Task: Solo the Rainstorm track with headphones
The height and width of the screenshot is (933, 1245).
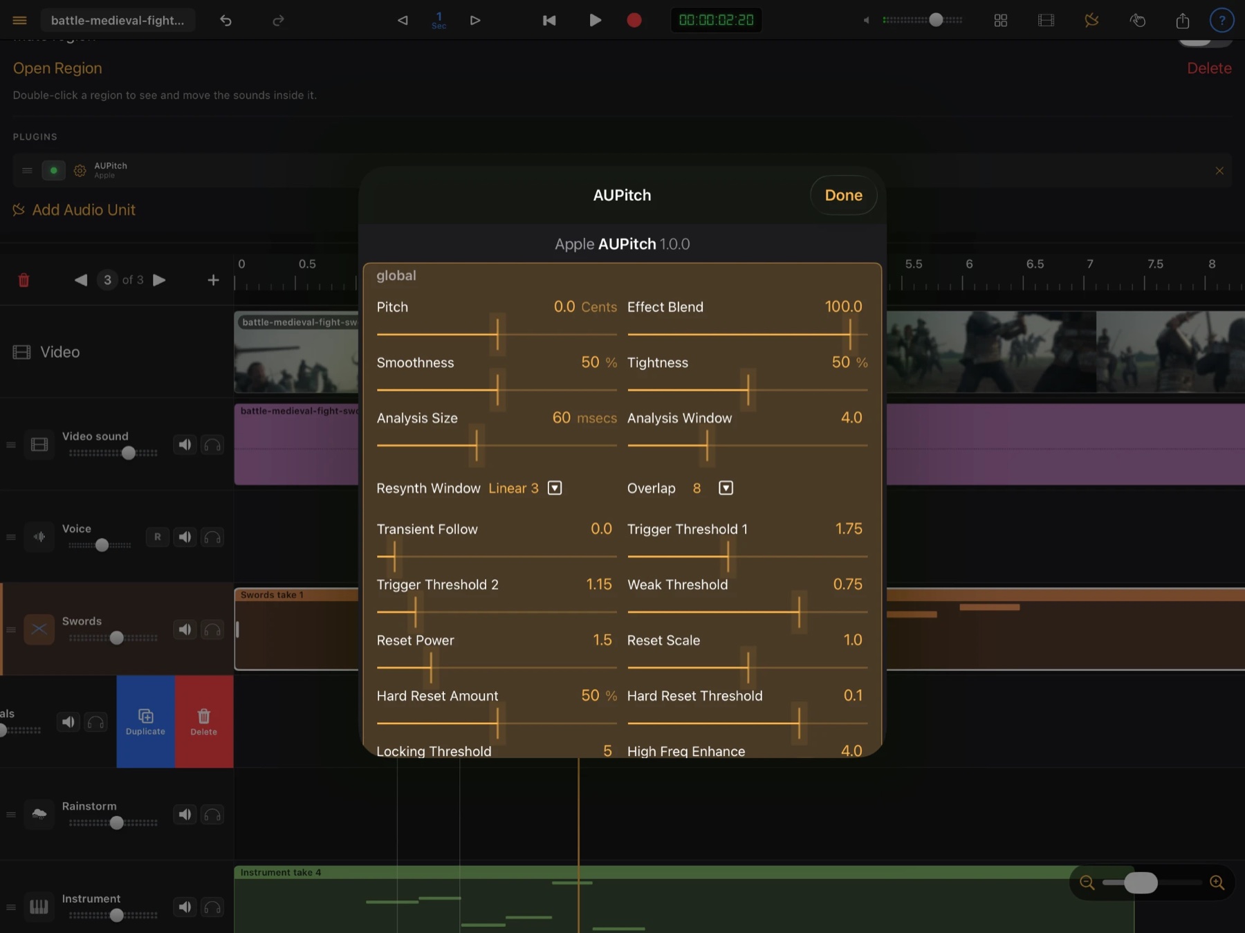Action: pyautogui.click(x=212, y=815)
